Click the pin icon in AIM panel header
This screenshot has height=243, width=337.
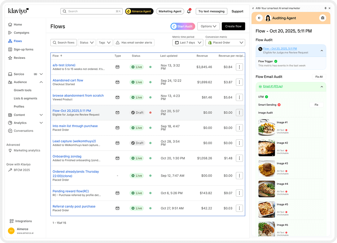325,8
